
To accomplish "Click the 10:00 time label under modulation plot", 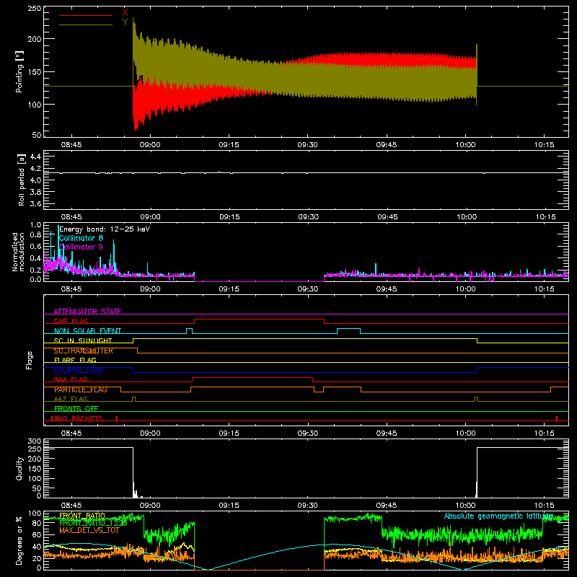I will click(x=465, y=289).
